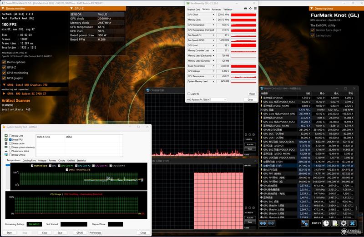This screenshot has width=364, height=237.
Task: Open GPU Clock sensor dropdown arrow
Action: pyautogui.click(x=213, y=15)
